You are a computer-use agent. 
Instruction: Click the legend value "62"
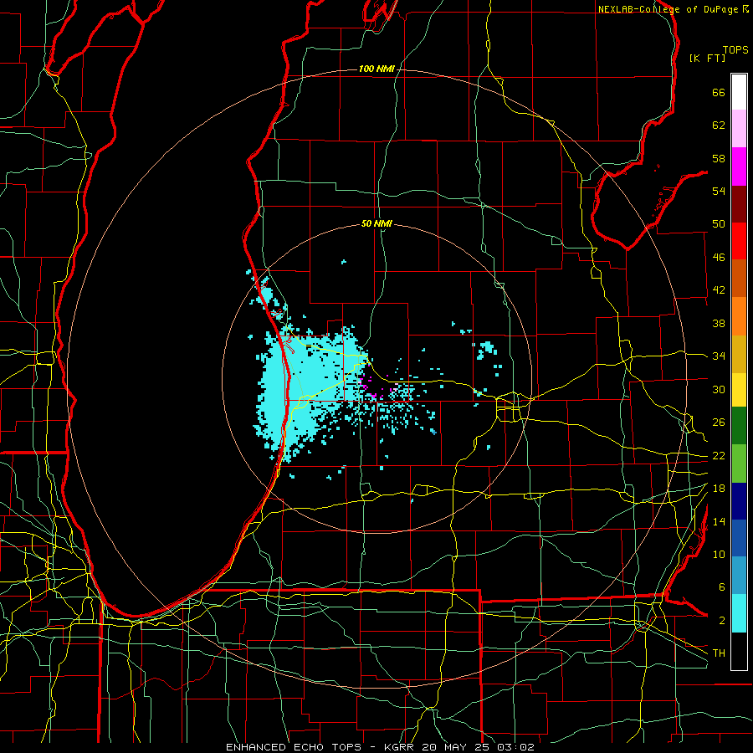pos(719,125)
